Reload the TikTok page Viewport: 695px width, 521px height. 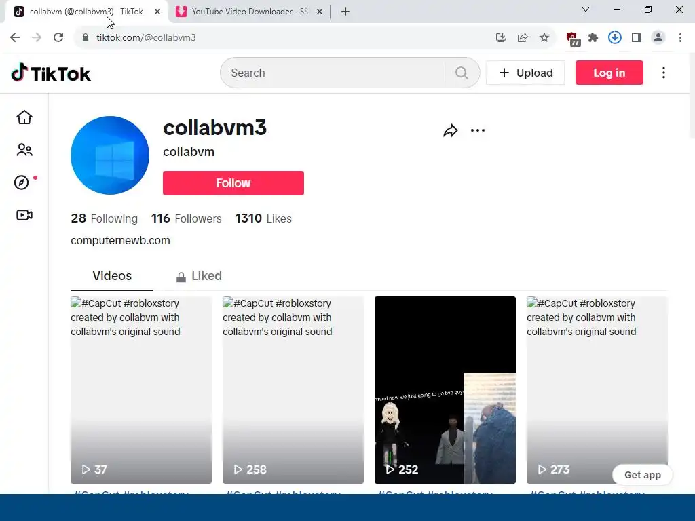click(x=58, y=38)
